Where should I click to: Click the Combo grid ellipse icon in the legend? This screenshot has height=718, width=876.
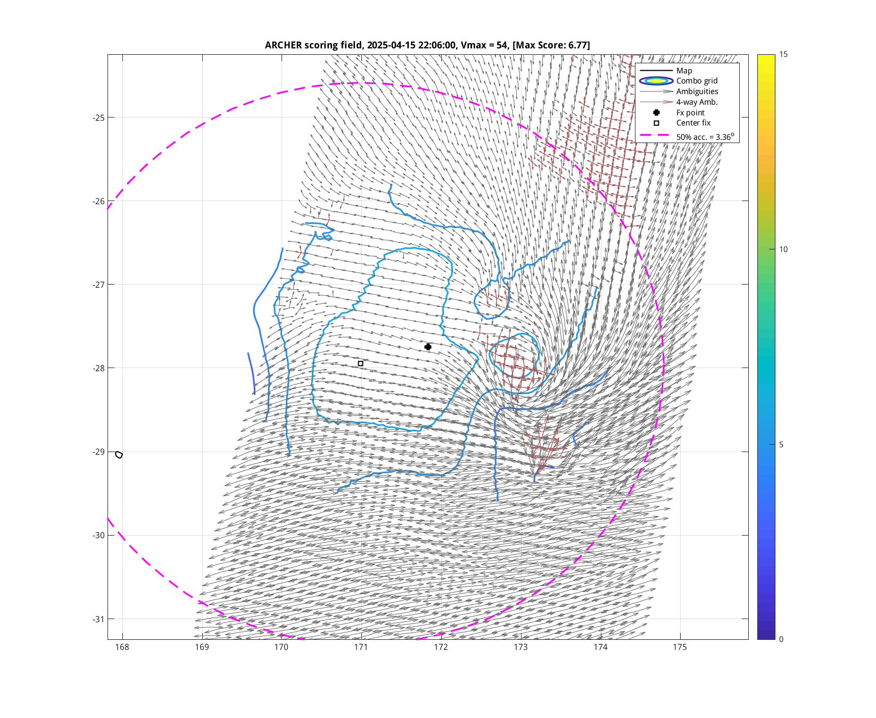tap(656, 81)
